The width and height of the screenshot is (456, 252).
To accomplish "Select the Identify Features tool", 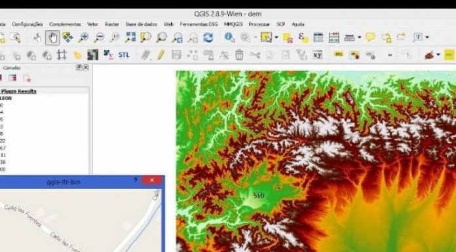I will (x=229, y=37).
